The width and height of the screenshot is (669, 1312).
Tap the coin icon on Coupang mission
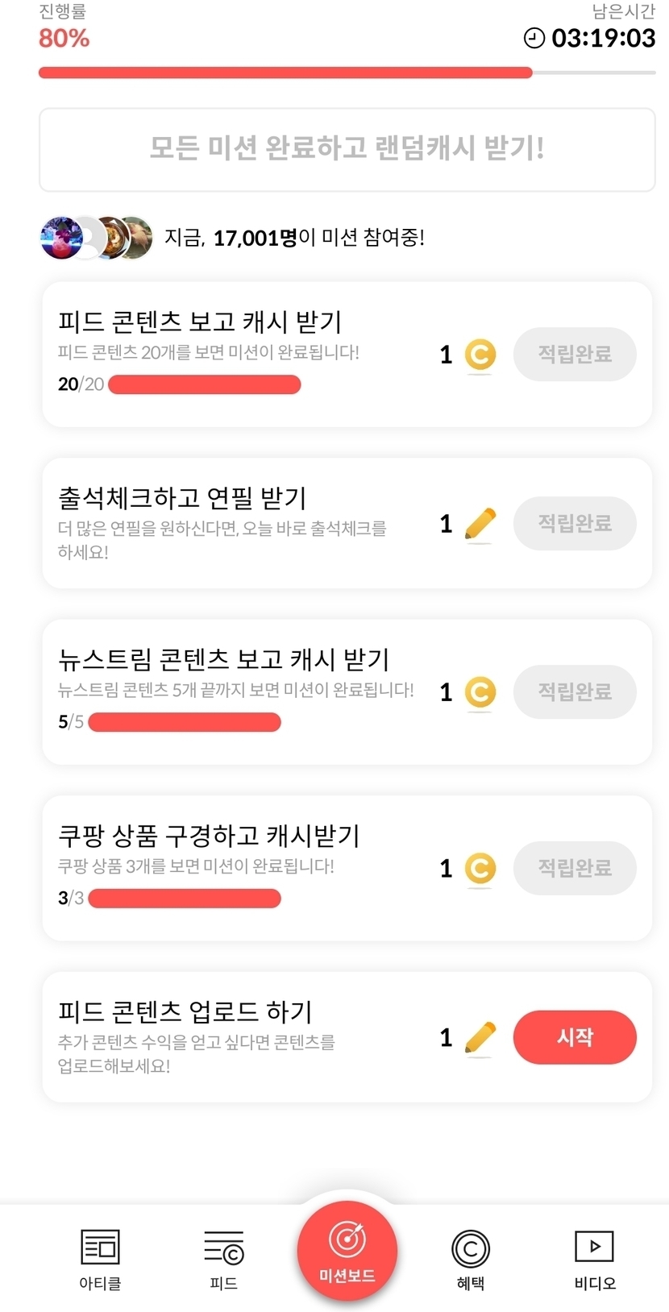pyautogui.click(x=480, y=868)
